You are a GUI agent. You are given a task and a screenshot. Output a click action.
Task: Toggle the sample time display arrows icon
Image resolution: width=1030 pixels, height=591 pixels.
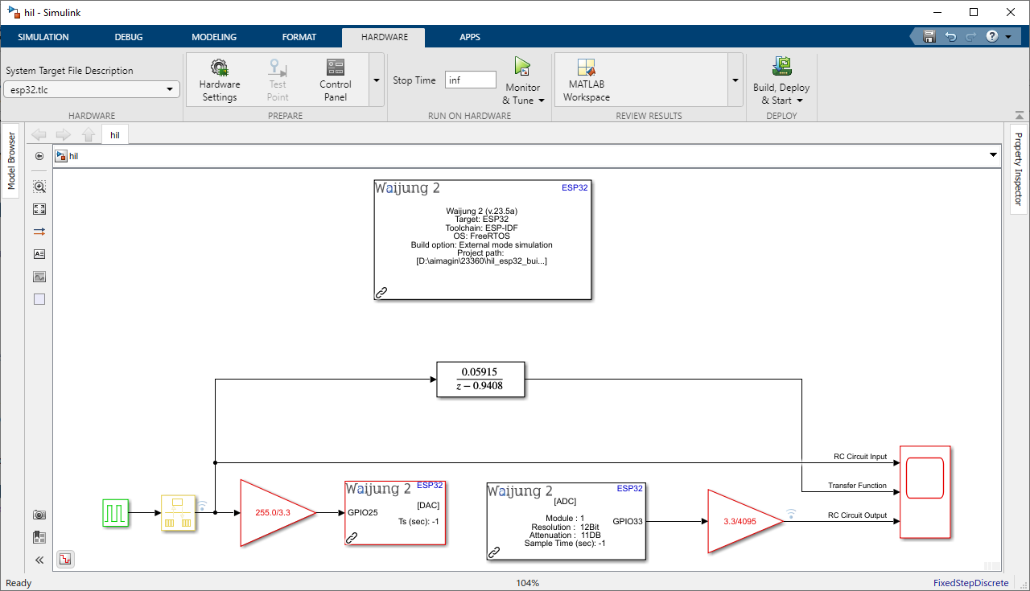click(39, 232)
